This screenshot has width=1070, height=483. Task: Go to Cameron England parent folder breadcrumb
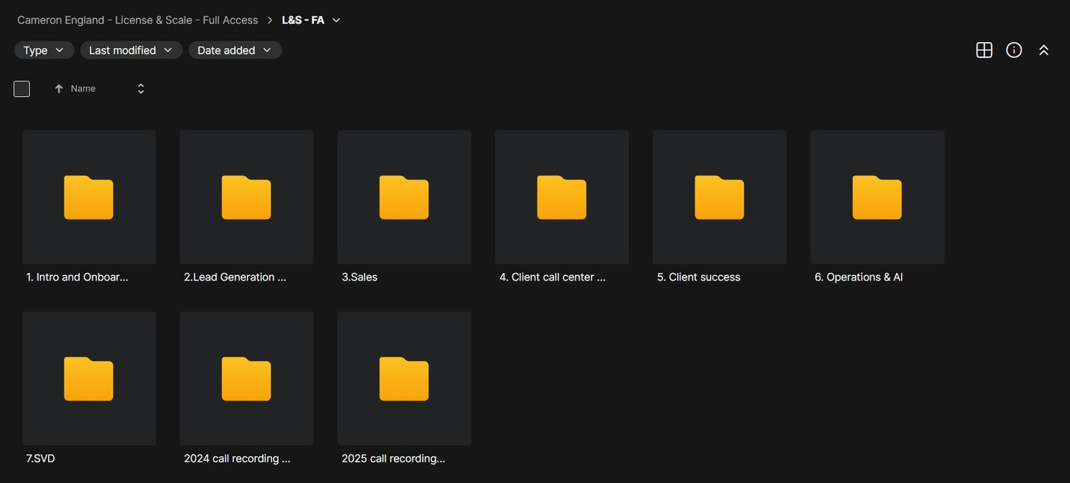pos(138,20)
